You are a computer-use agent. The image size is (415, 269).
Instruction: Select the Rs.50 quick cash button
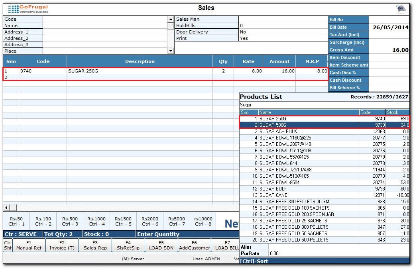(16, 221)
